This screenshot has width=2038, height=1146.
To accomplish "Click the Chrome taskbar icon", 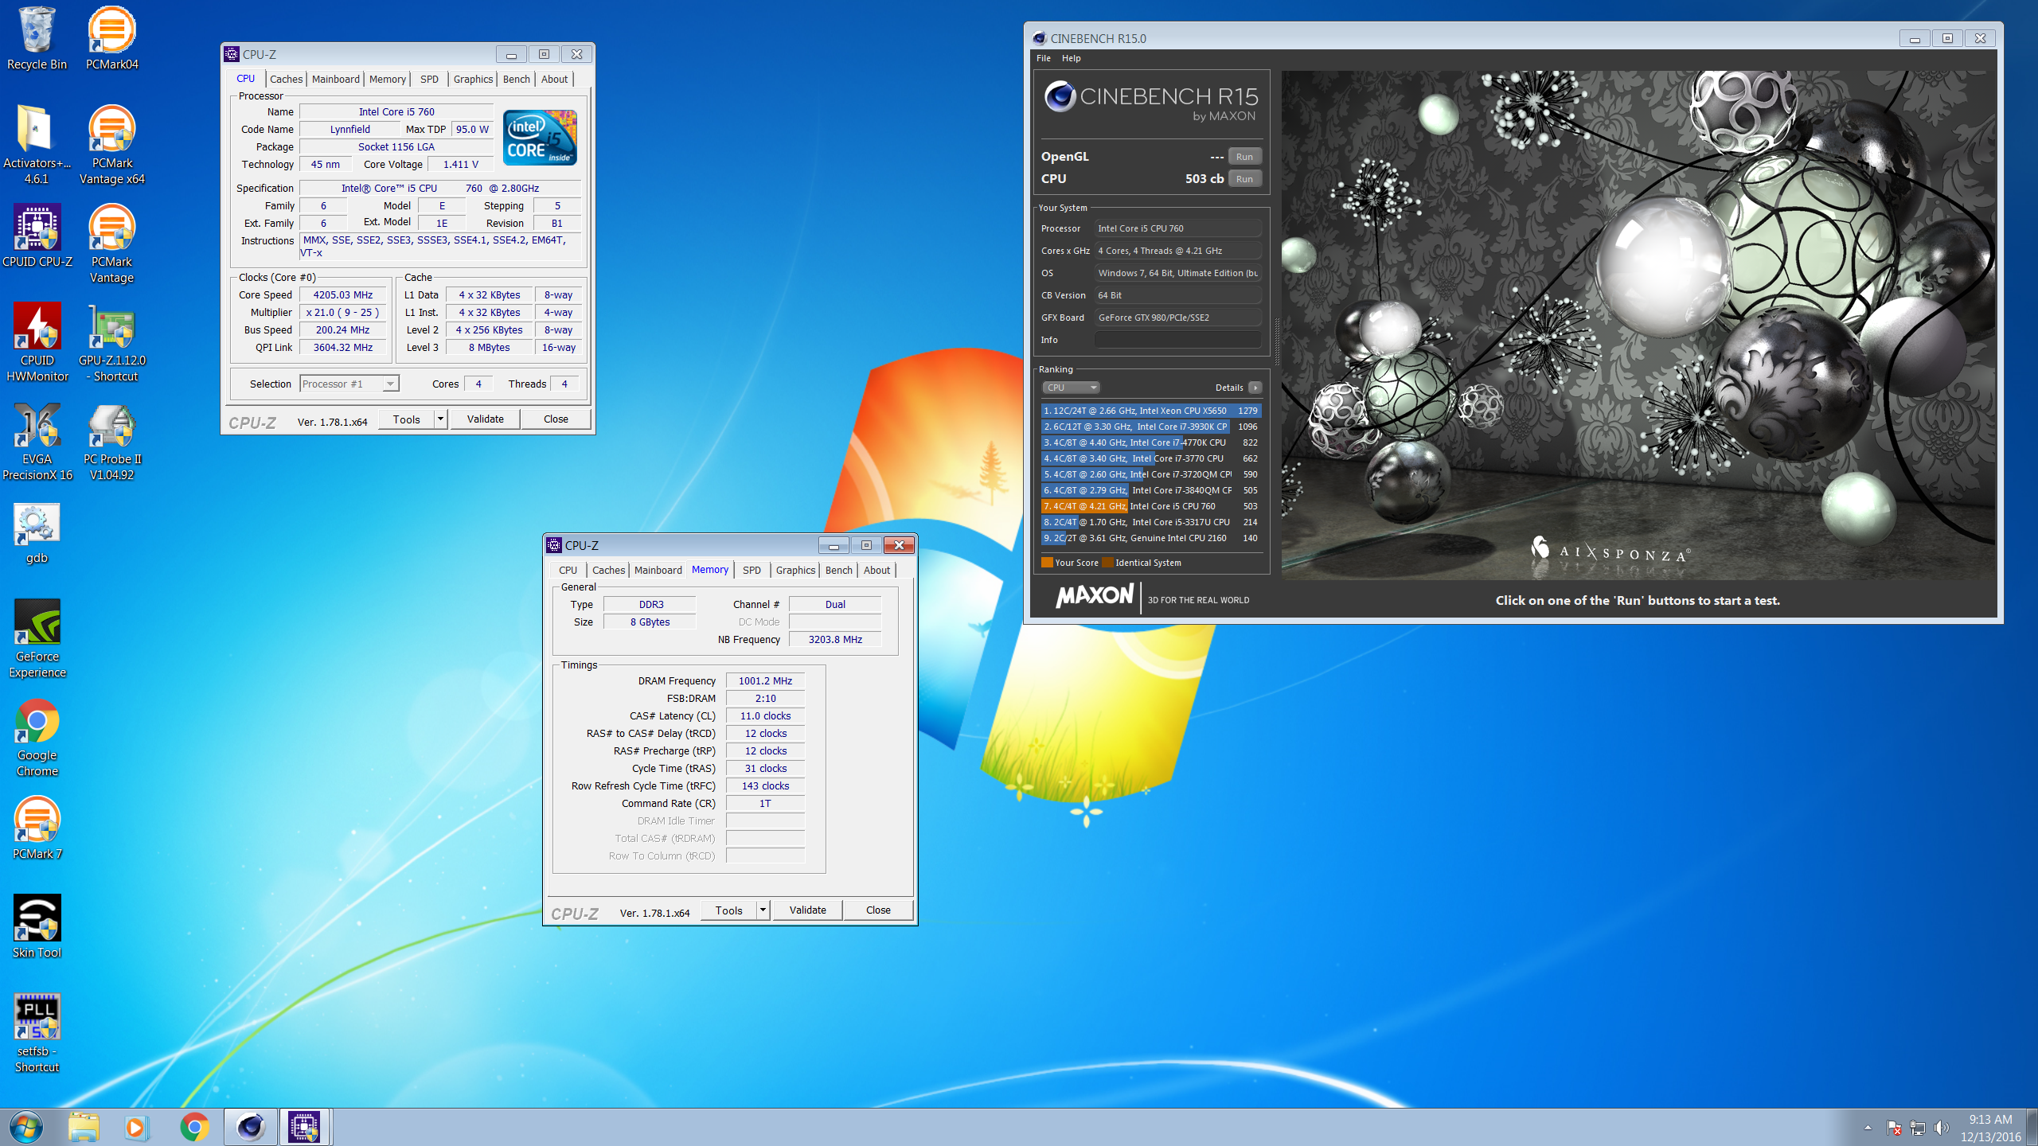I will pos(194,1127).
